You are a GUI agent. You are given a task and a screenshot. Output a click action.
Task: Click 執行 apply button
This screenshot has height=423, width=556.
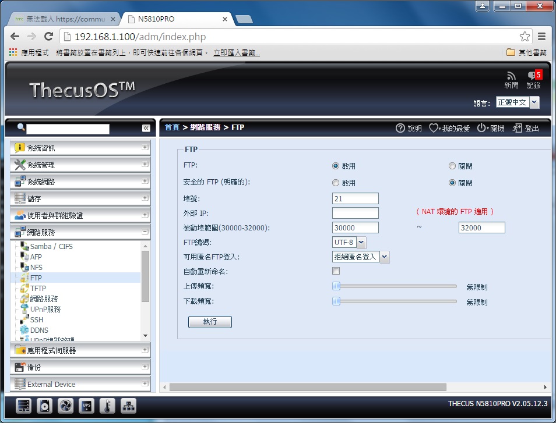(210, 322)
